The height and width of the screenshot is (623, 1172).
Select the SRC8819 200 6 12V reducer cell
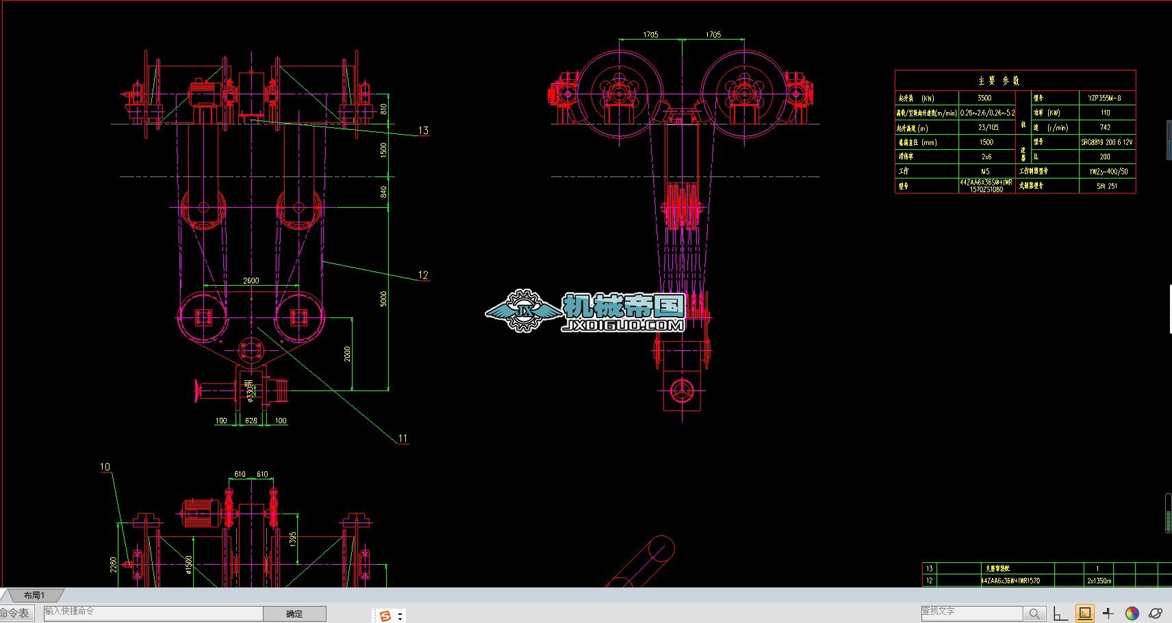(x=1107, y=142)
